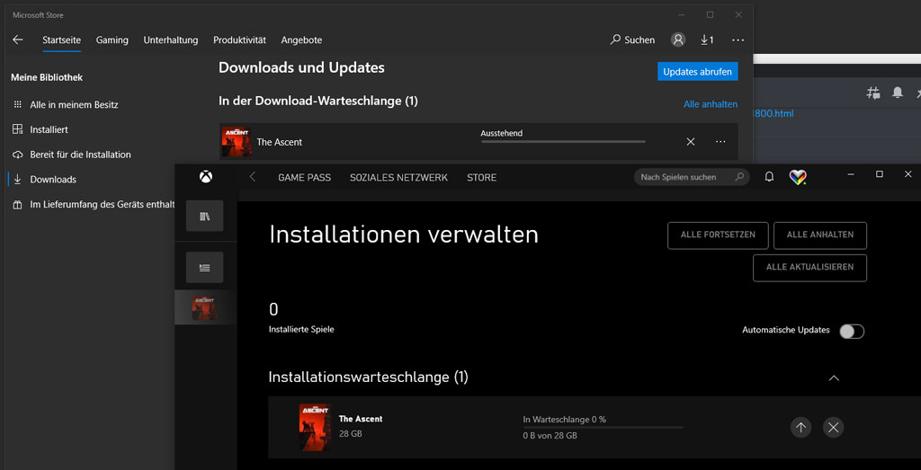The image size is (921, 470).
Task: Go back in Microsoft Store
Action: coord(18,40)
